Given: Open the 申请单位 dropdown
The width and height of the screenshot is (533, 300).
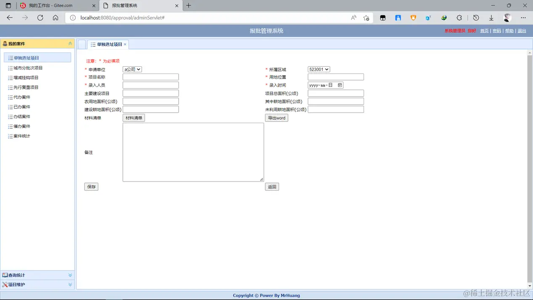Looking at the screenshot, I should click(132, 69).
